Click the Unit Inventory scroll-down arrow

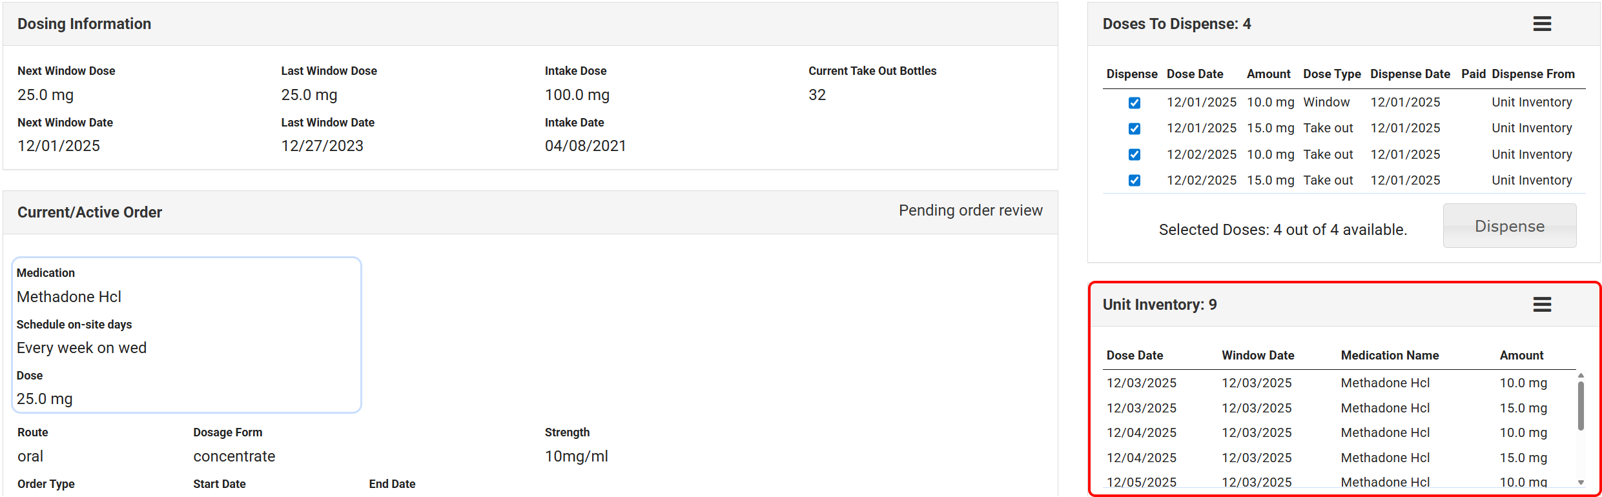click(1581, 482)
